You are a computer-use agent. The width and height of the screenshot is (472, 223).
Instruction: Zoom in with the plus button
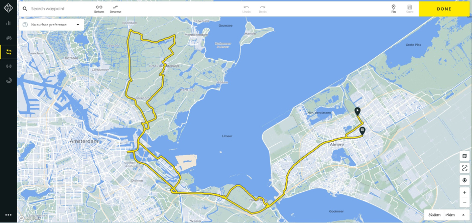pos(464,192)
